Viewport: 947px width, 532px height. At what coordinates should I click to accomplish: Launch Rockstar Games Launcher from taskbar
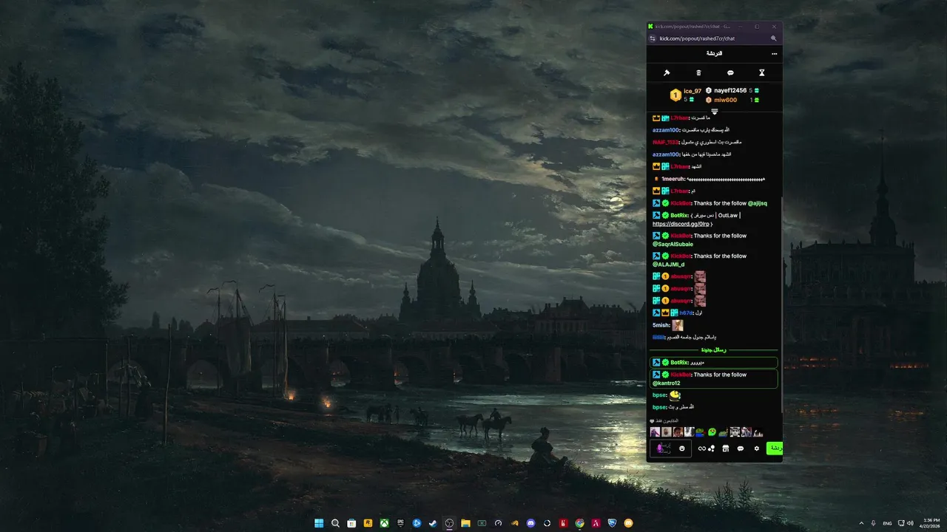tap(368, 523)
